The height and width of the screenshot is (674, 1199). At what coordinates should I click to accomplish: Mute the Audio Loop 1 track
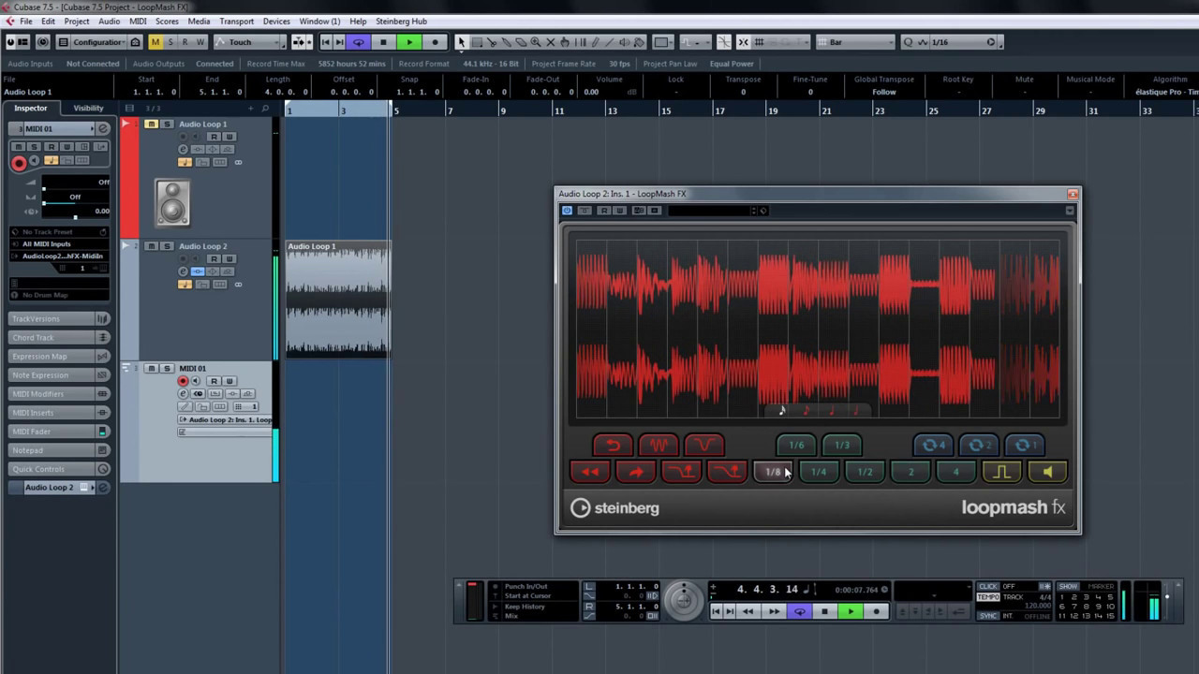[x=152, y=125]
